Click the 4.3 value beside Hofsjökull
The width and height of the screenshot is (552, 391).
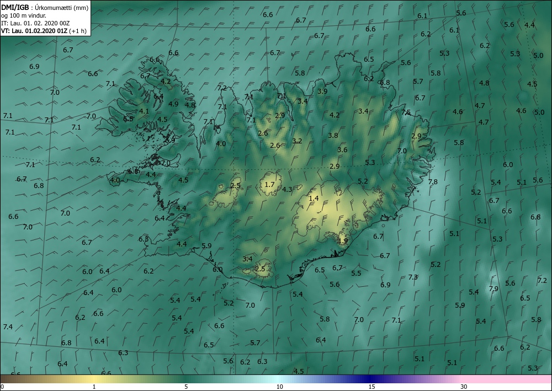287,190
